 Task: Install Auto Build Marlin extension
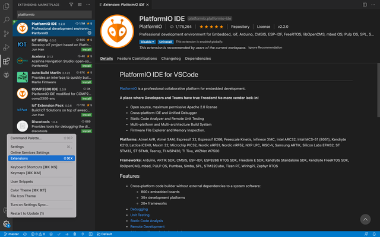tap(87, 82)
